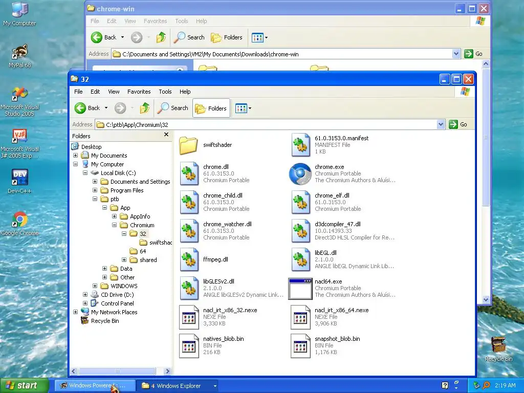Click the Up folder icon in window 32
The width and height of the screenshot is (524, 393).
pos(145,108)
